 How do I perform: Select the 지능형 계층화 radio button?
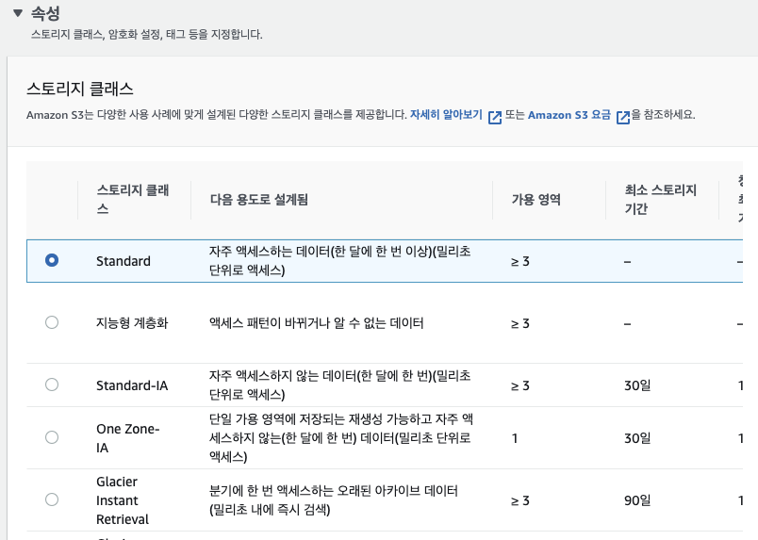coord(52,322)
